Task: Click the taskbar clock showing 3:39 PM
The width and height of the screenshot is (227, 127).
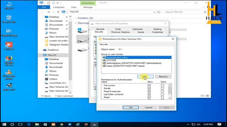Action: [208, 125]
